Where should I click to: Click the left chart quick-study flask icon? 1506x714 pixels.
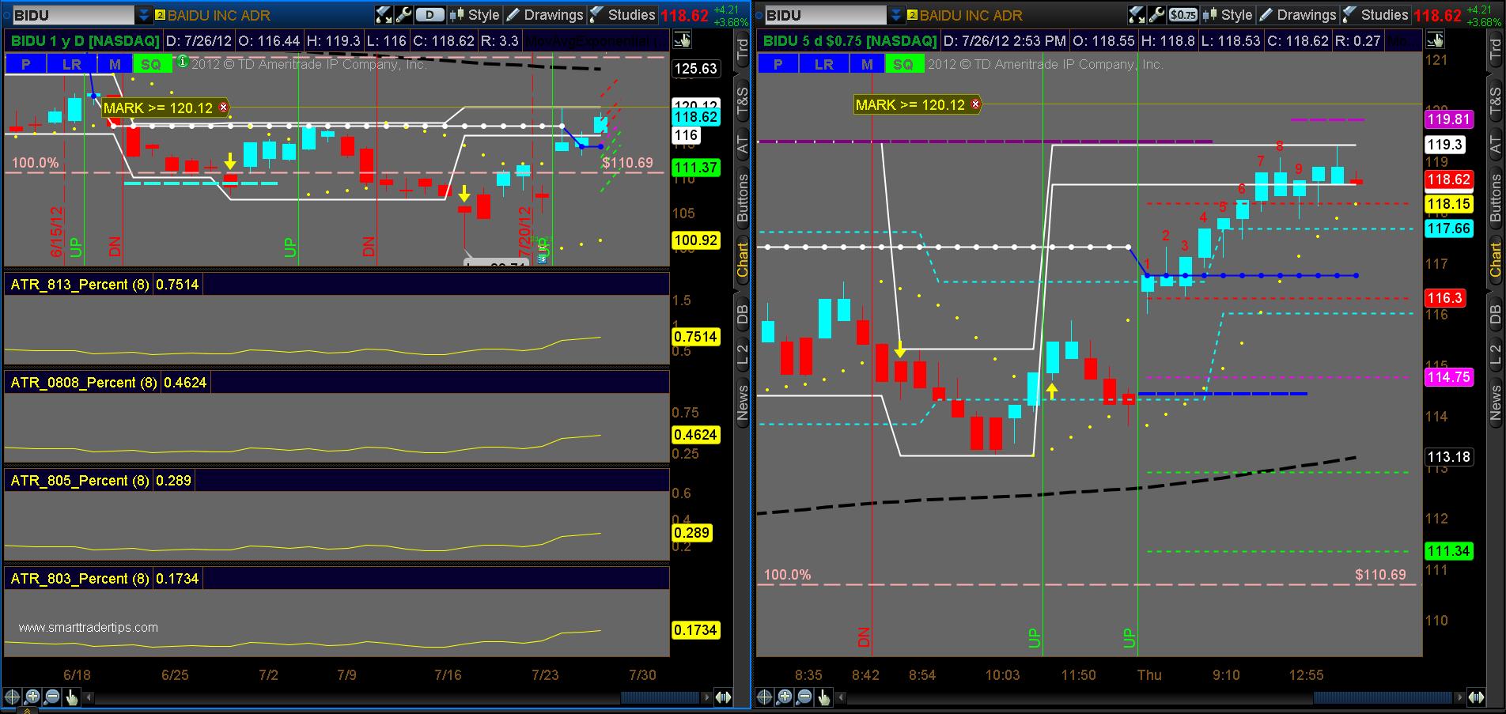(x=384, y=15)
